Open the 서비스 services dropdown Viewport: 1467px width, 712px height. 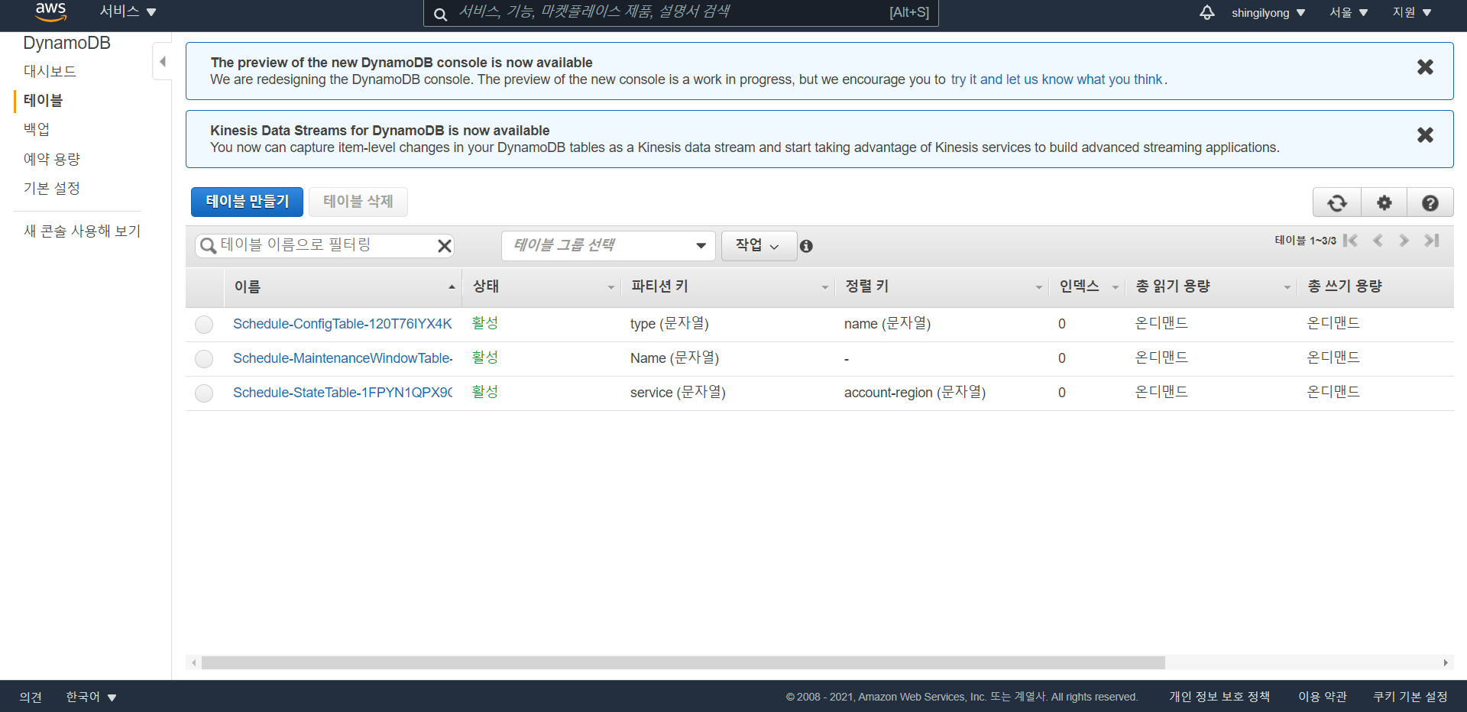point(128,11)
